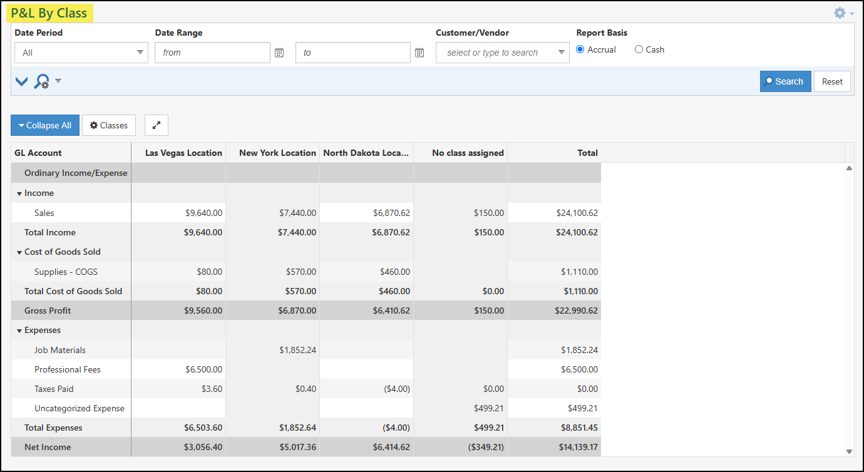Select the Cash report basis
864x472 pixels.
pos(639,49)
